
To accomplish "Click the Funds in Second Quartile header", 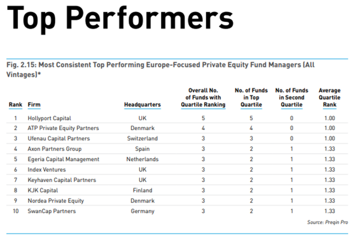I will pos(292,97).
